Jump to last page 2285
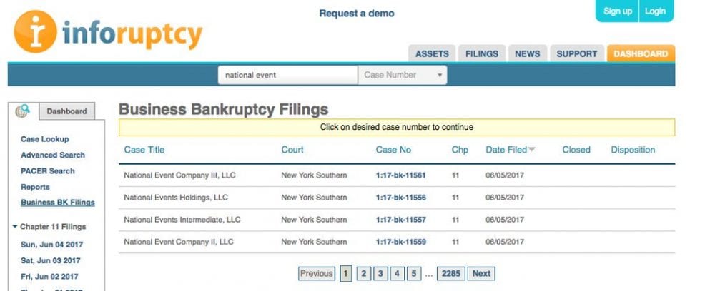Viewport: 715px width, 291px height. (x=451, y=273)
